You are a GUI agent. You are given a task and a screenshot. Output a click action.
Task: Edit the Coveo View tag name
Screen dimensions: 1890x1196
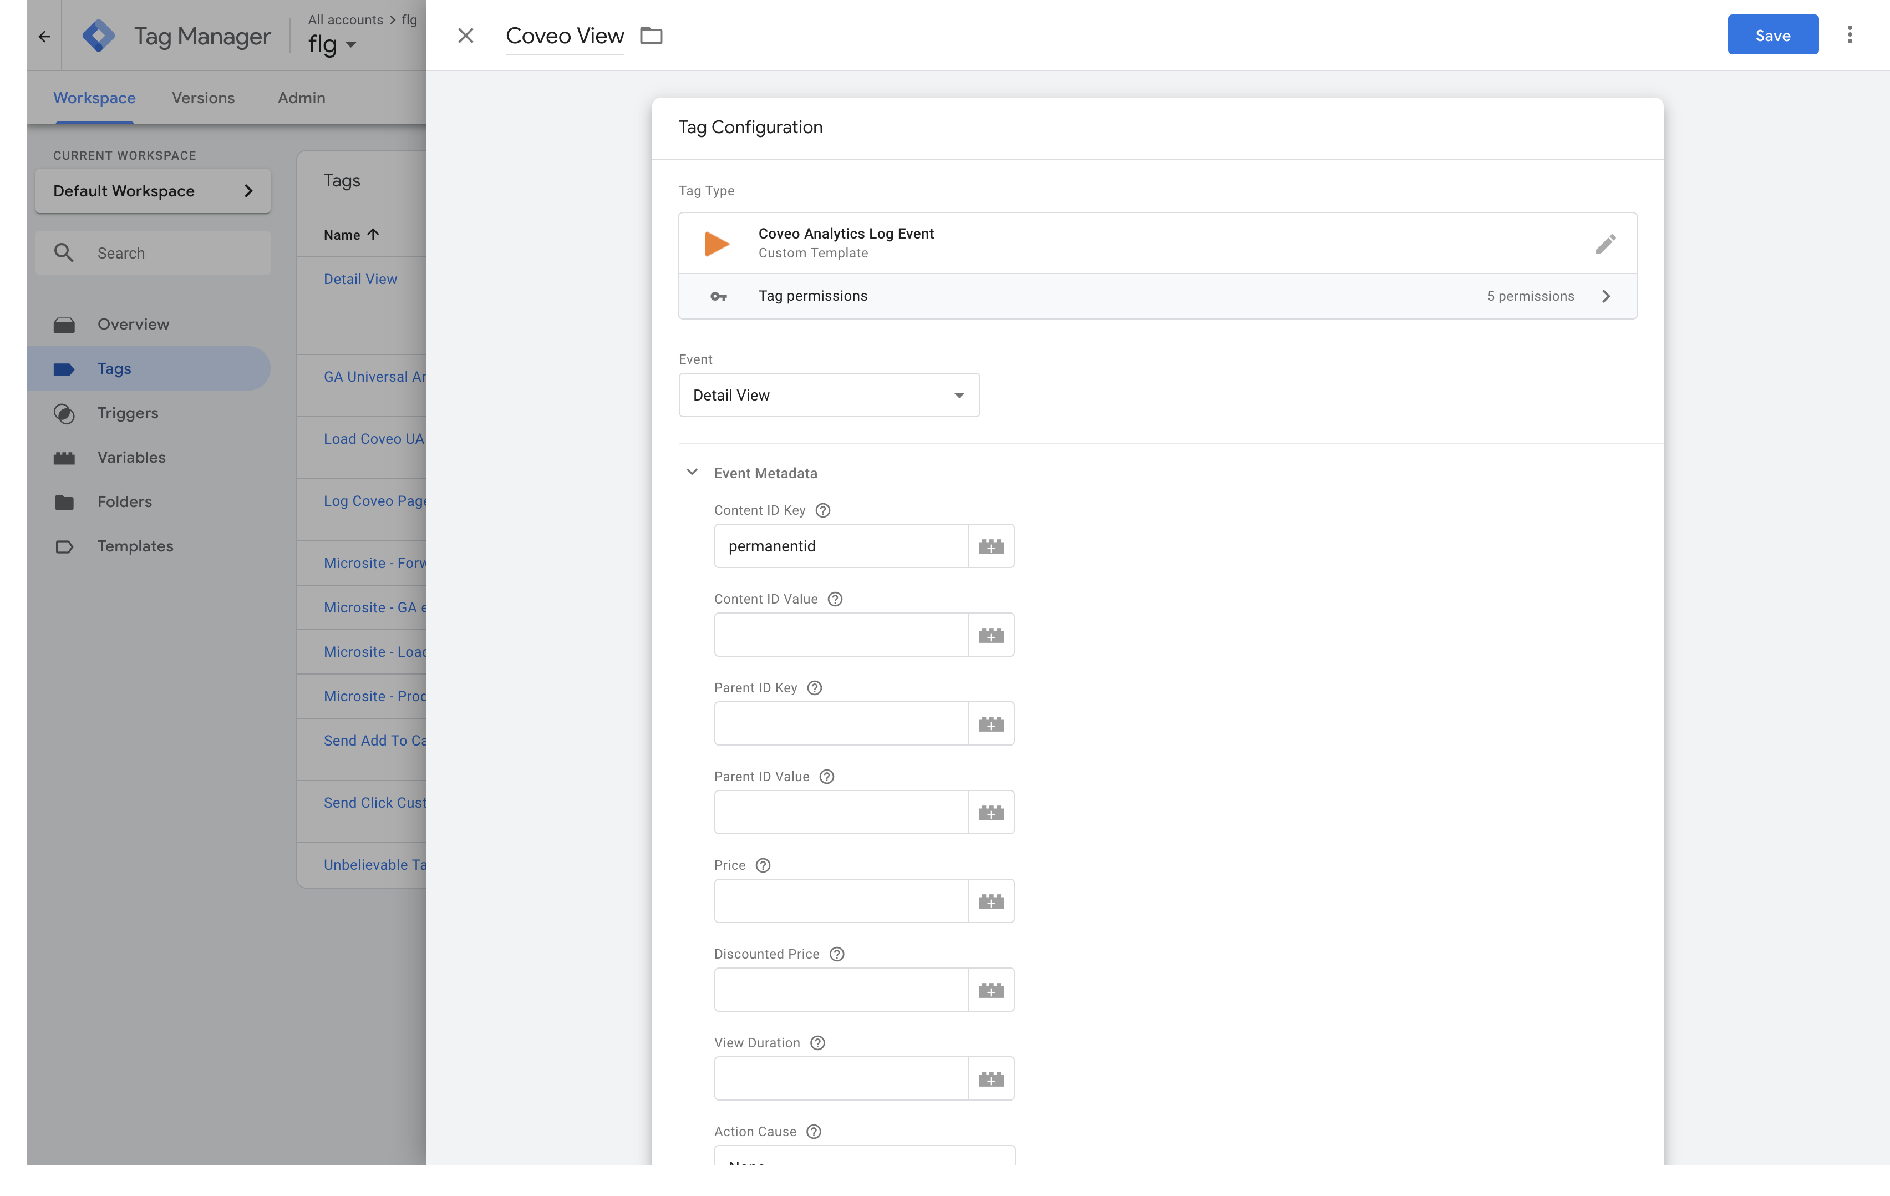click(x=565, y=36)
